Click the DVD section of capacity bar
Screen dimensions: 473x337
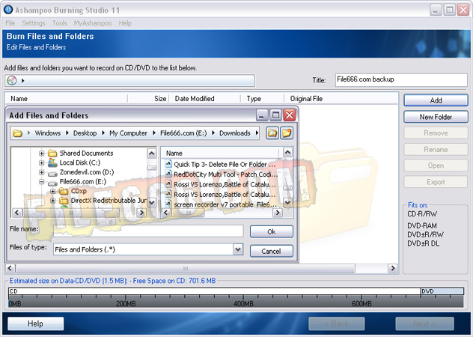(442, 291)
